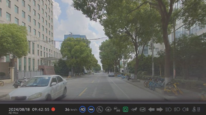The width and height of the screenshot is (206, 115).
Task: Click the 40 speed limit sign icon
Action: [82, 109]
